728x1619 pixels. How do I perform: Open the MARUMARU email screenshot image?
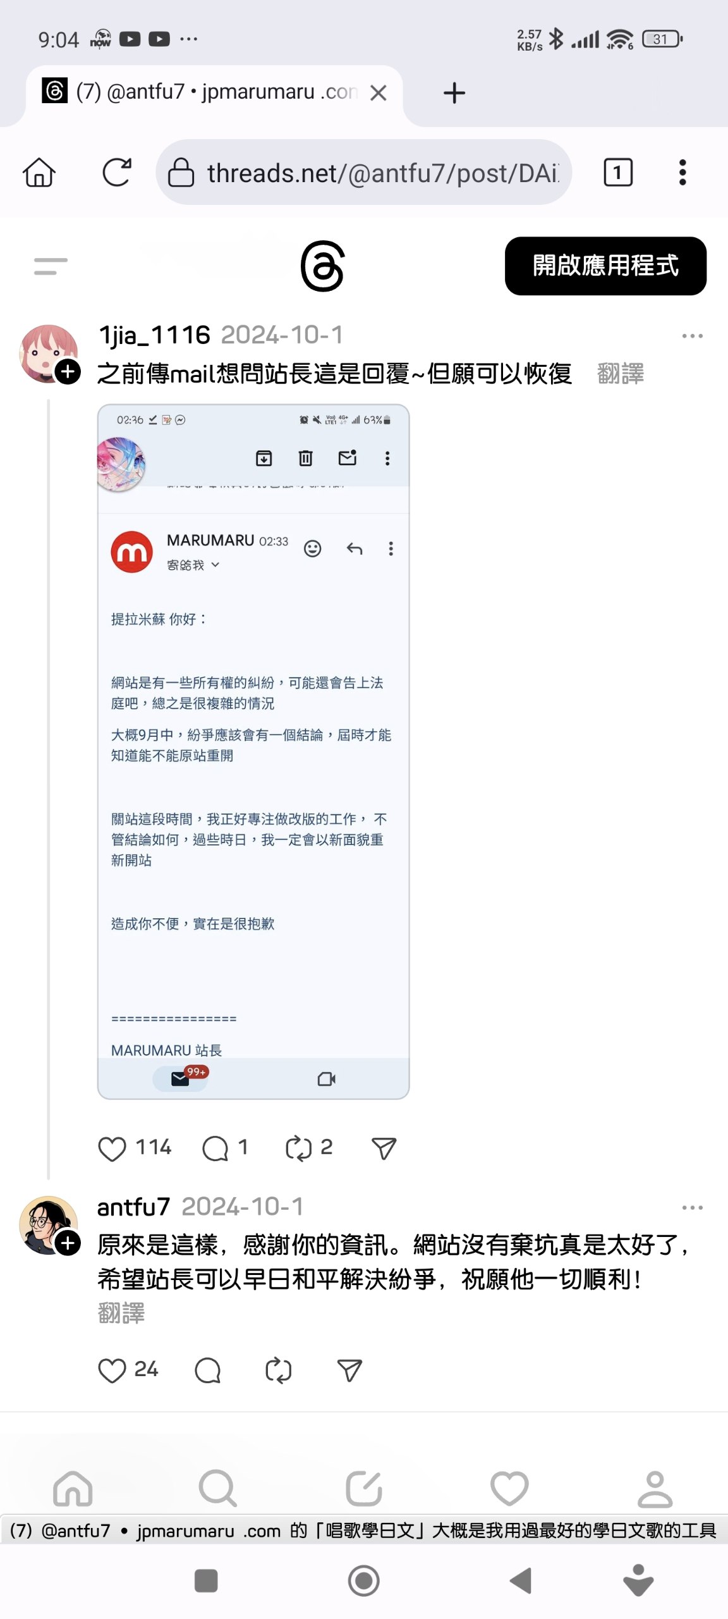(253, 751)
